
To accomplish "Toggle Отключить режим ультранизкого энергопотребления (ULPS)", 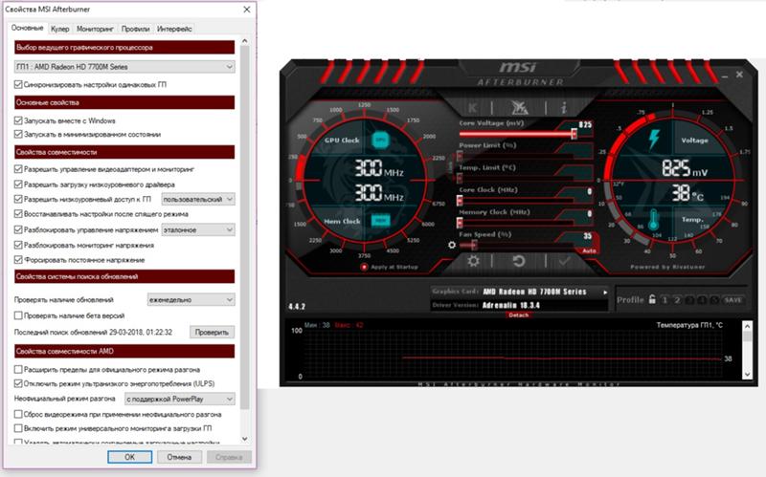I will 18,383.
